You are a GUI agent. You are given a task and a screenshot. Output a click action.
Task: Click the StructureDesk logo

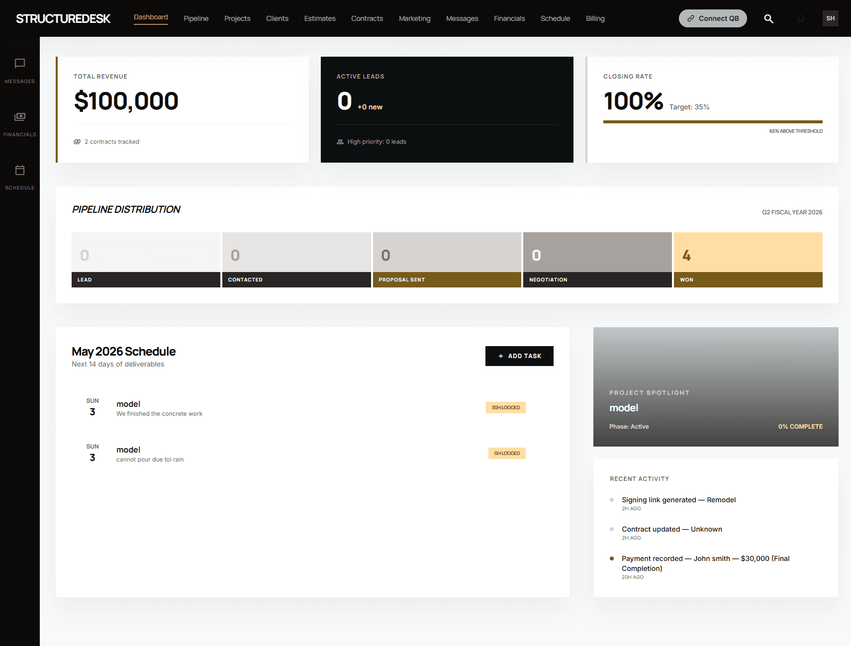(x=63, y=18)
